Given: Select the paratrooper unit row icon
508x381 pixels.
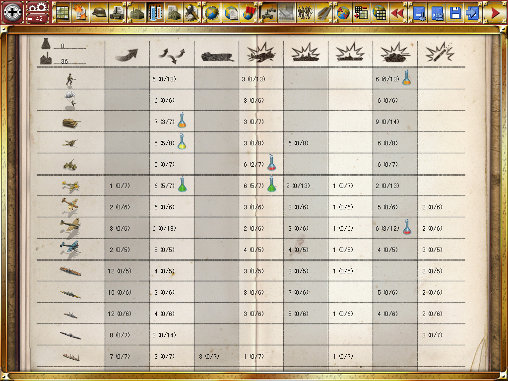Looking at the screenshot, I should coord(70,100).
